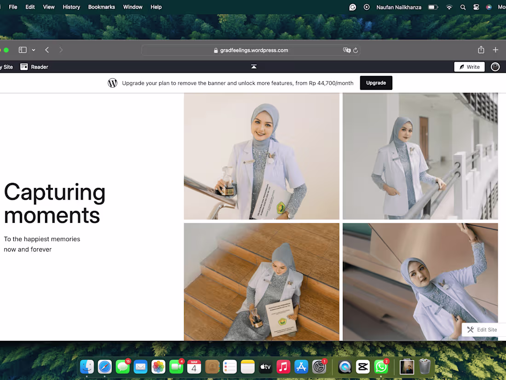Collapse the WordPress admin bar with the arrow
The width and height of the screenshot is (506, 380).
pyautogui.click(x=253, y=66)
